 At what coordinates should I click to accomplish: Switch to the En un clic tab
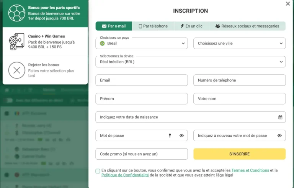point(191,26)
